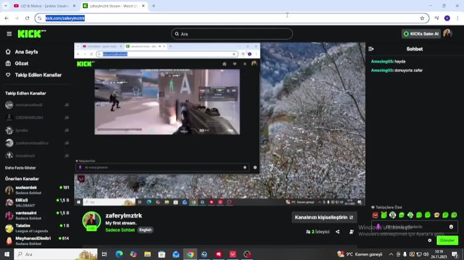Viewport: 464px width, 260px height.
Task: Open Mail app from taskbar
Action: click(176, 254)
